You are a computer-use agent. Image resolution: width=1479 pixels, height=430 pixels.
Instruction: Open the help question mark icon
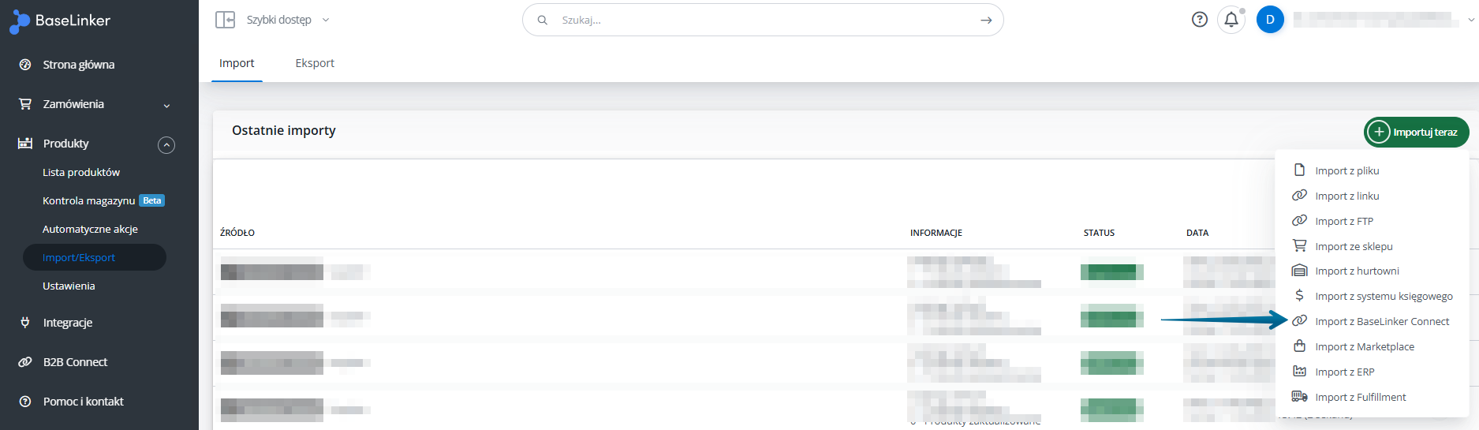click(1200, 20)
